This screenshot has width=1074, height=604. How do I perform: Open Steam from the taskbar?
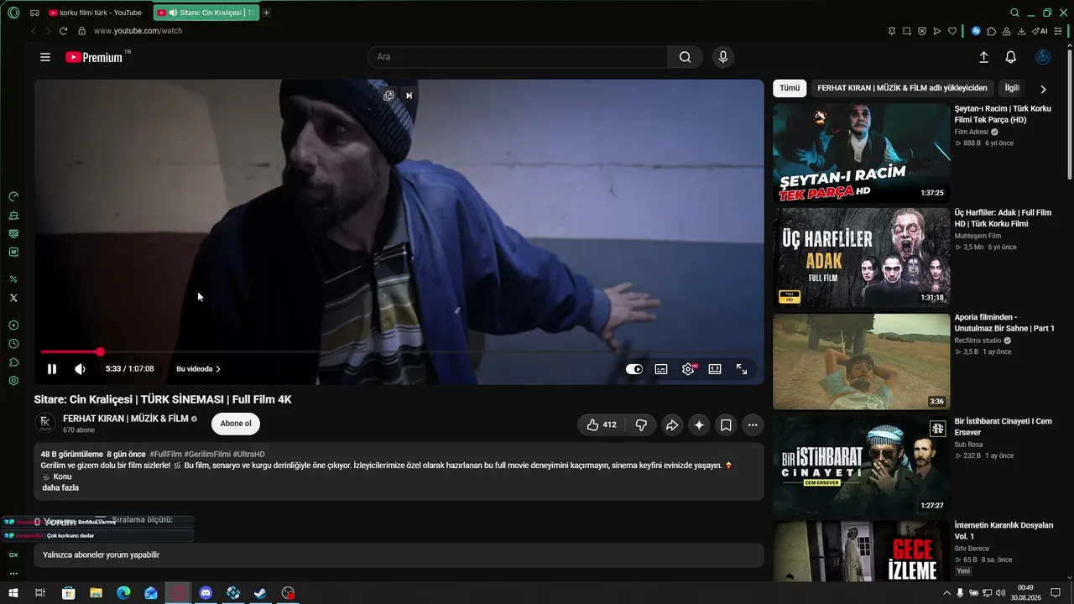coord(261,593)
